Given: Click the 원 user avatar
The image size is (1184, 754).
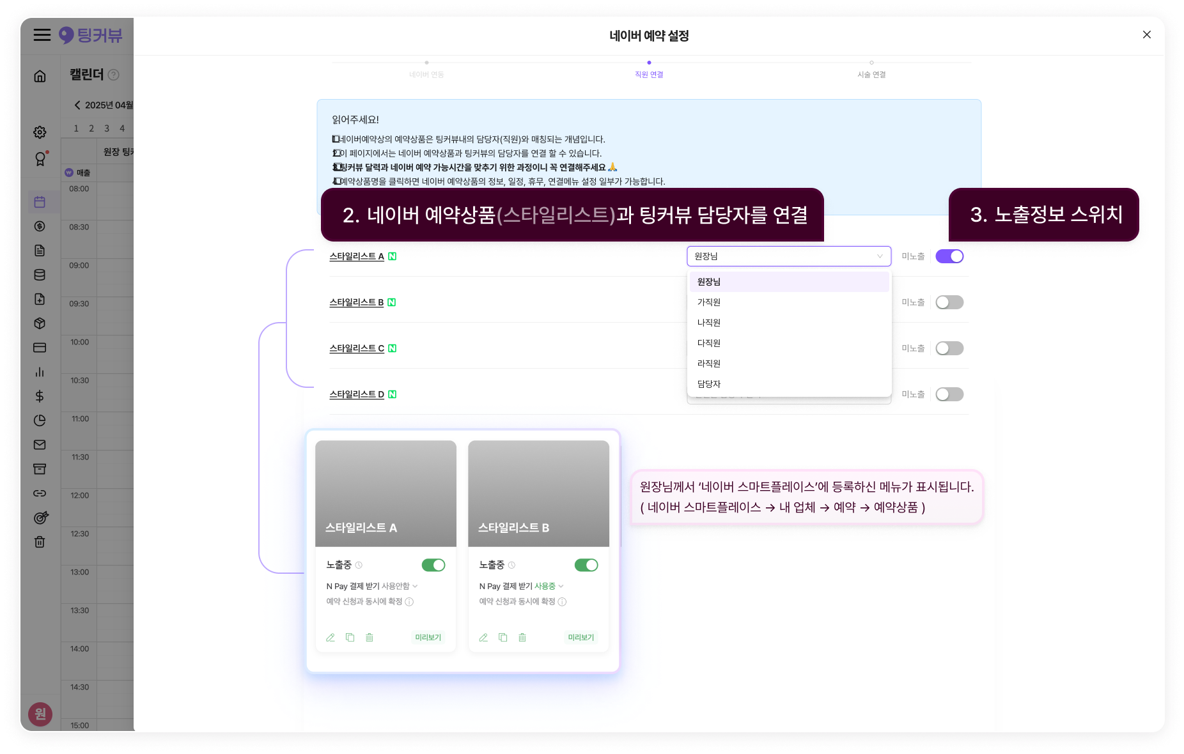Looking at the screenshot, I should tap(40, 714).
